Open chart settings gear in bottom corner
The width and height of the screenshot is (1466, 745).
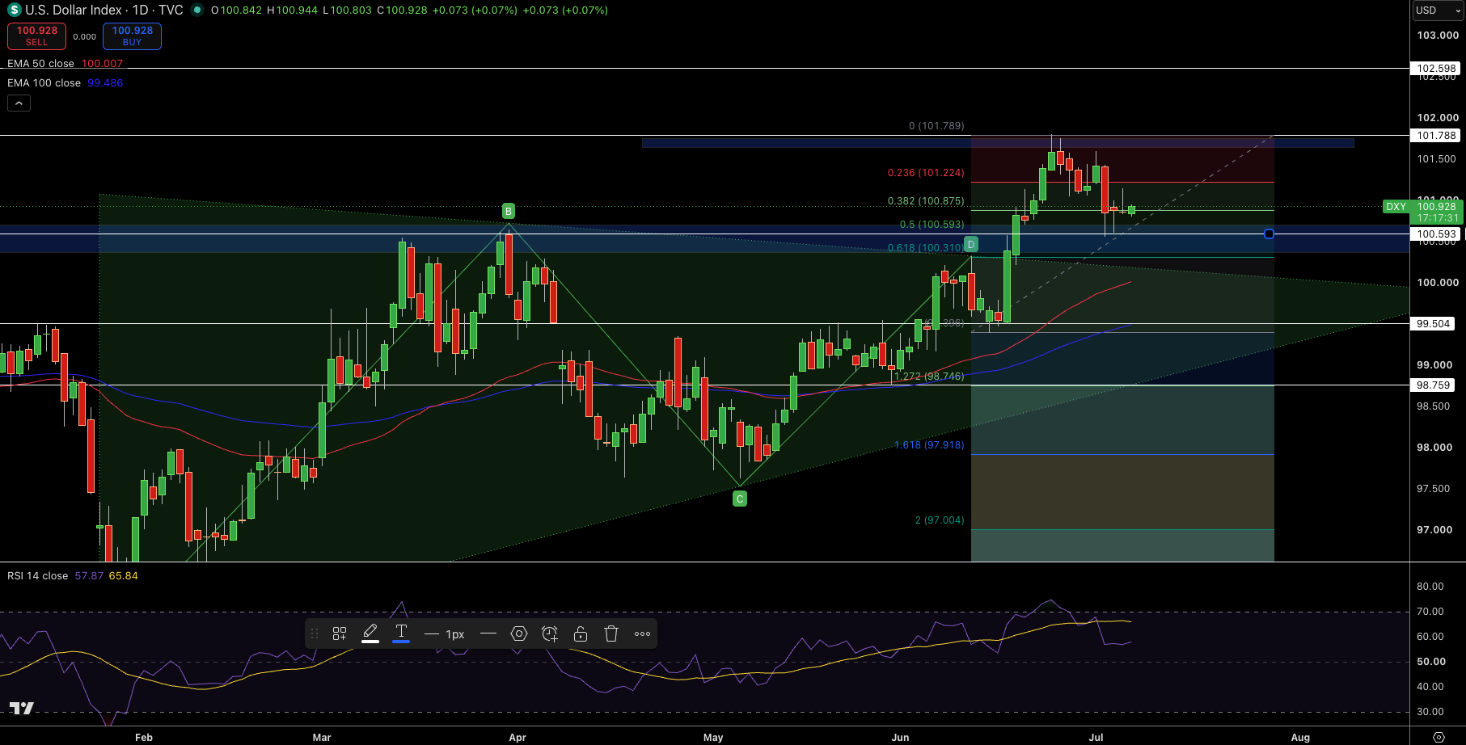(x=1439, y=737)
